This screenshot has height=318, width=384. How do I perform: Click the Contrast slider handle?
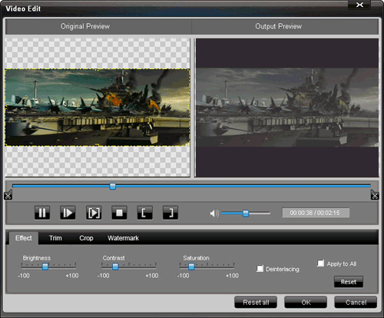click(x=115, y=267)
